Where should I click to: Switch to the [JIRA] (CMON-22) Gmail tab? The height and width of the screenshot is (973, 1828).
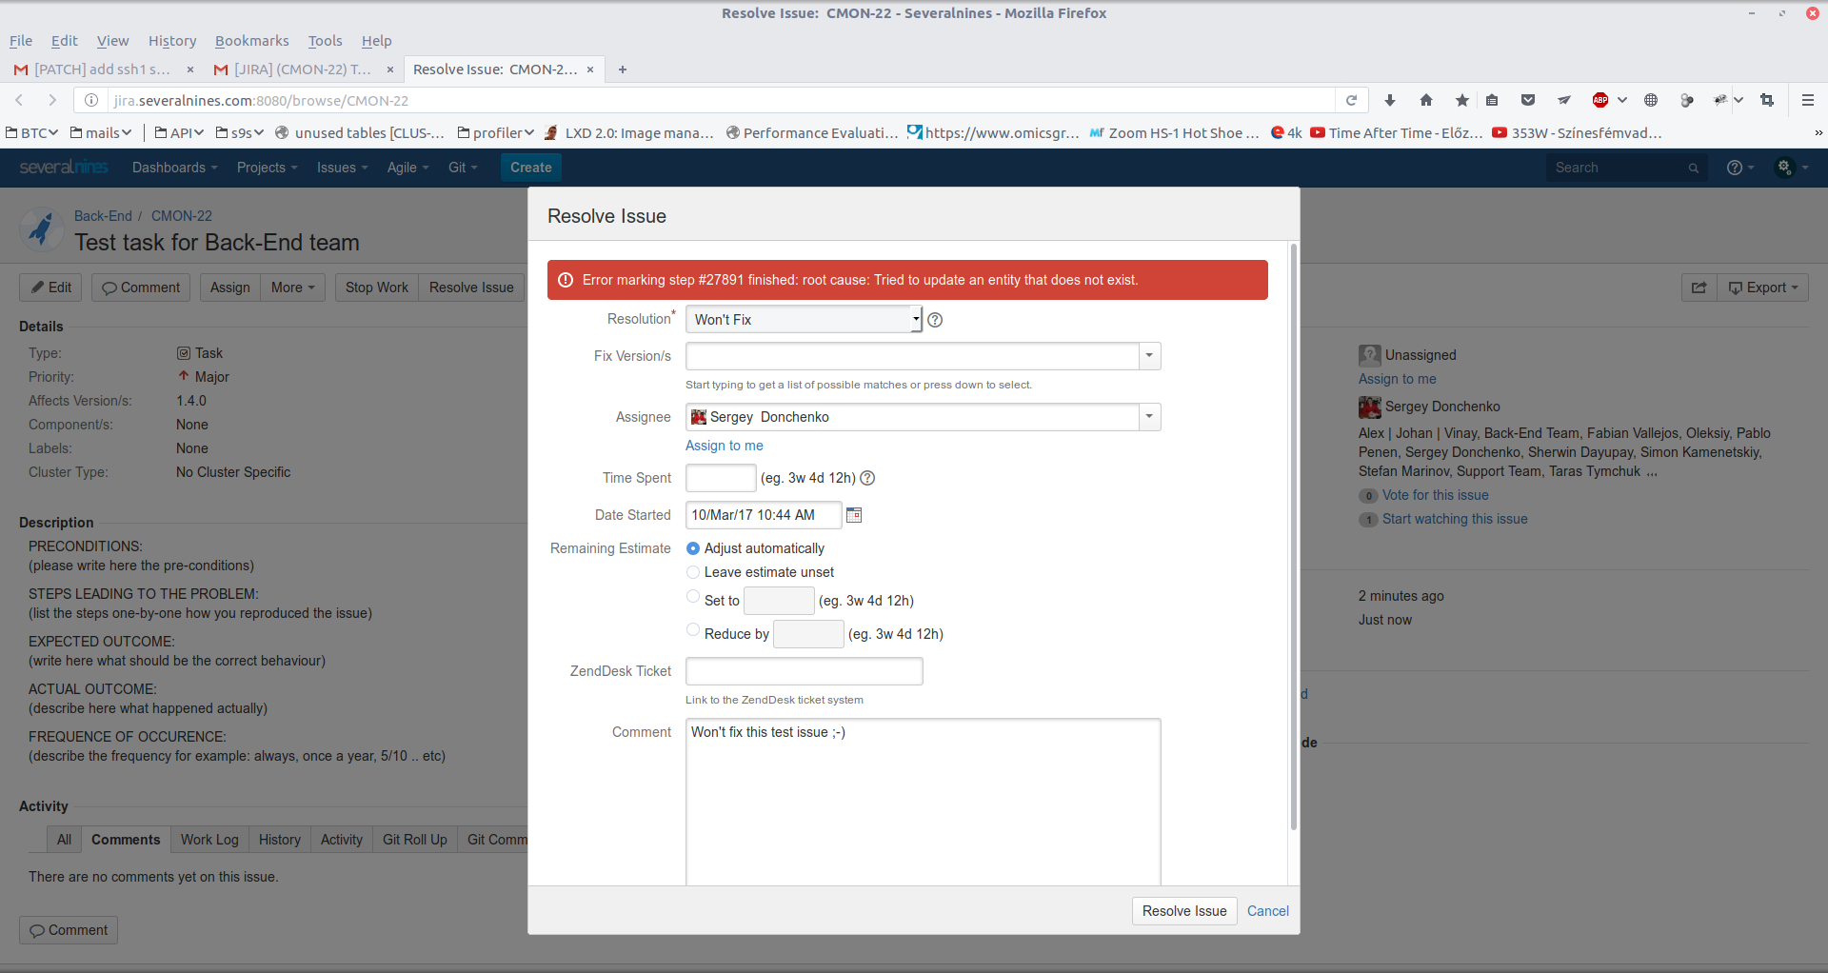click(302, 69)
